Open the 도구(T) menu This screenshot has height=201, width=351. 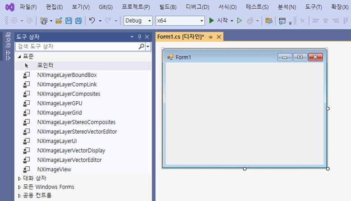[314, 7]
